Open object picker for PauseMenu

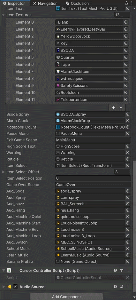point(128,134)
